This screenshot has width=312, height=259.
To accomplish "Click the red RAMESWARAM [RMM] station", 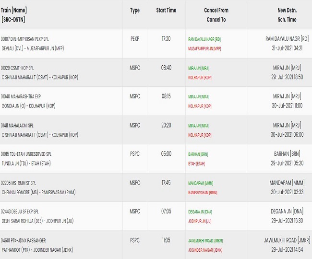I will click(203, 193).
